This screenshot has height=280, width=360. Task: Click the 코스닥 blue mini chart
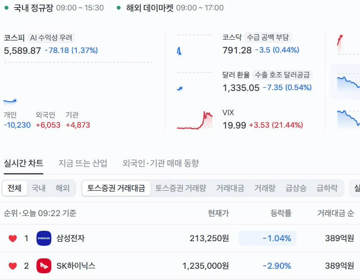[x=179, y=51]
